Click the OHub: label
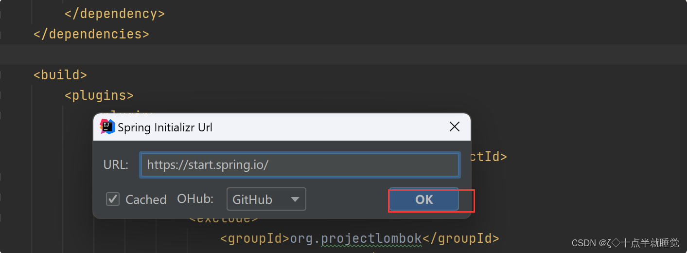 pos(195,199)
